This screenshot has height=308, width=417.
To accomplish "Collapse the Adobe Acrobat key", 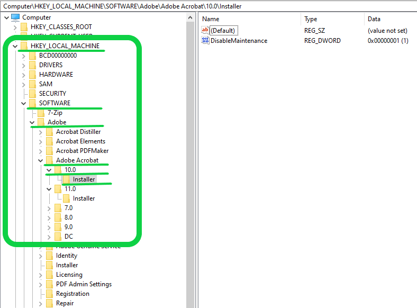I will (x=41, y=160).
